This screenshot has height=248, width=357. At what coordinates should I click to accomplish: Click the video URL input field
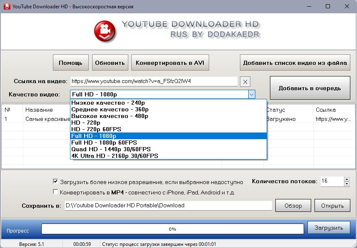point(154,81)
